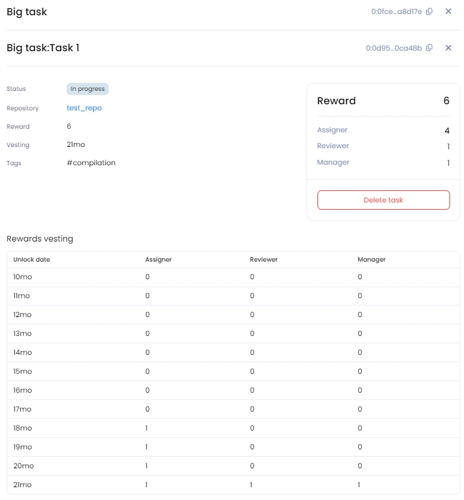Screen dimensions: 464x500
Task: Close the Big task:Task 1 panel
Action: point(448,48)
